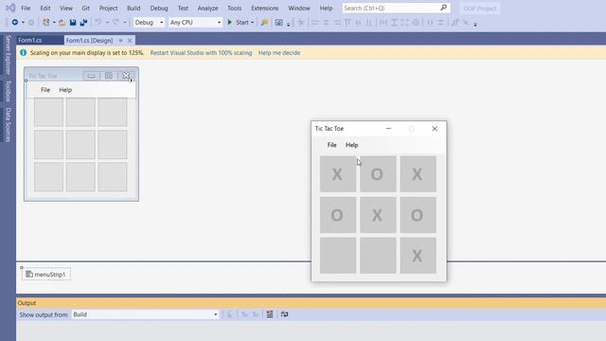
Task: Open the Data Sources side tab
Action: pyautogui.click(x=9, y=125)
